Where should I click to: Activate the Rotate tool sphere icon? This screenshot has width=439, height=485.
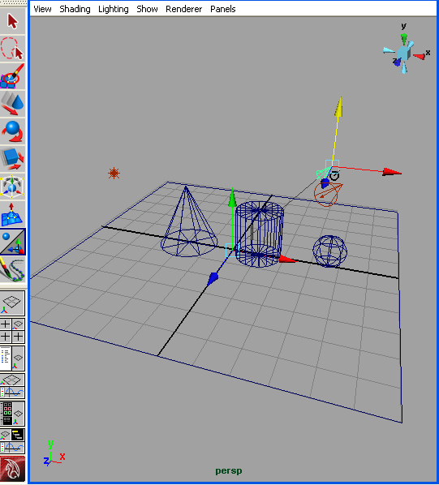coord(12,131)
